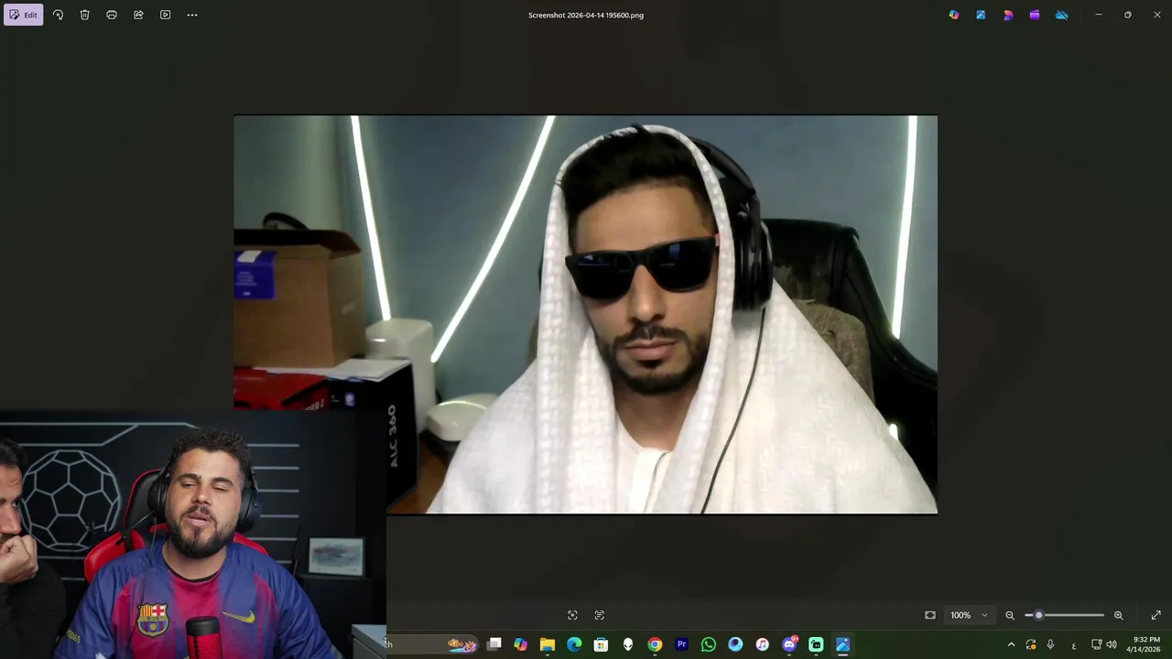Screen dimensions: 1172x659
Task: Click the zoom slider track
Action: pos(1065,615)
